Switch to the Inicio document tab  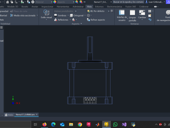[9, 114]
